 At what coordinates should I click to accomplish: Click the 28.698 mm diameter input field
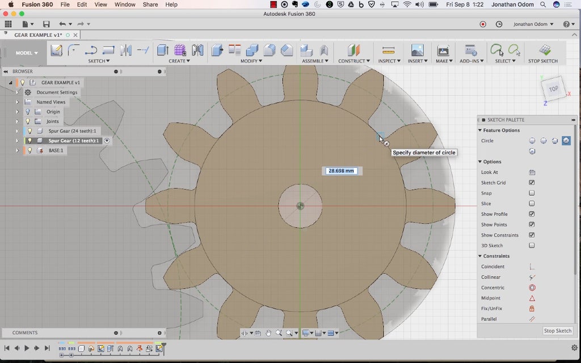tap(341, 171)
